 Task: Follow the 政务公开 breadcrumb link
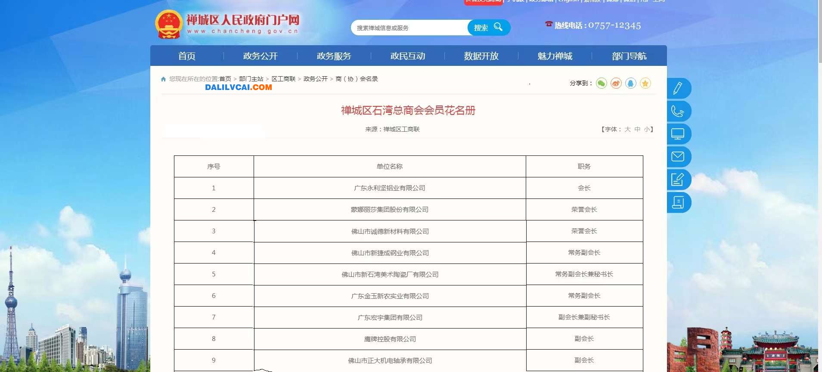click(316, 79)
